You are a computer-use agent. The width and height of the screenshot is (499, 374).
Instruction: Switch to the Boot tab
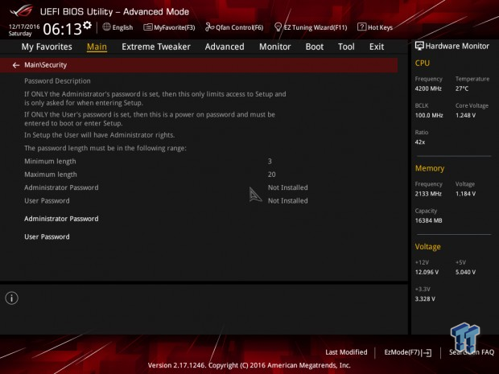click(315, 47)
